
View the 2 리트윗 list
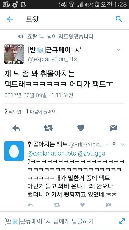point(13,112)
